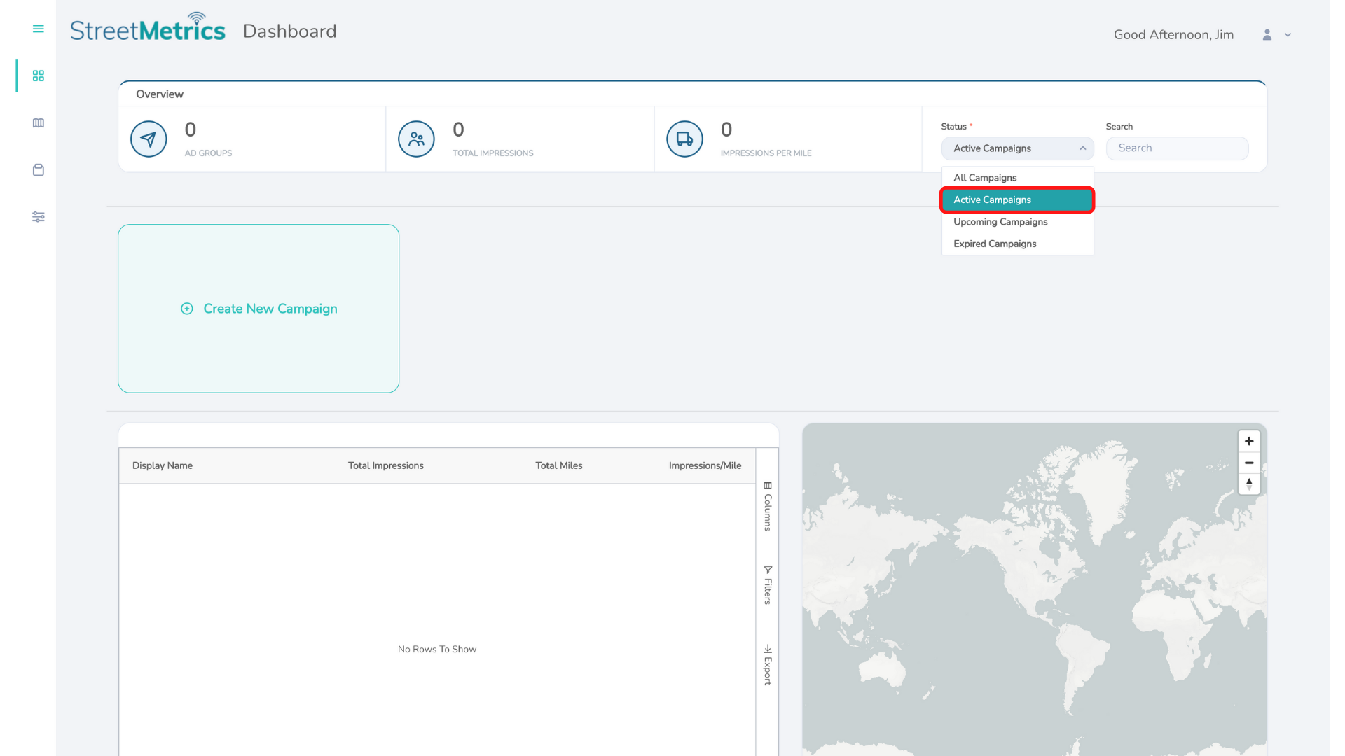Expand the user account menu chevron

[1288, 35]
